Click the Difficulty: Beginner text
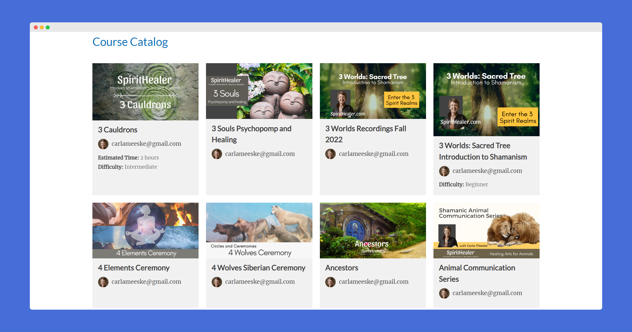The image size is (632, 332). pyautogui.click(x=464, y=184)
